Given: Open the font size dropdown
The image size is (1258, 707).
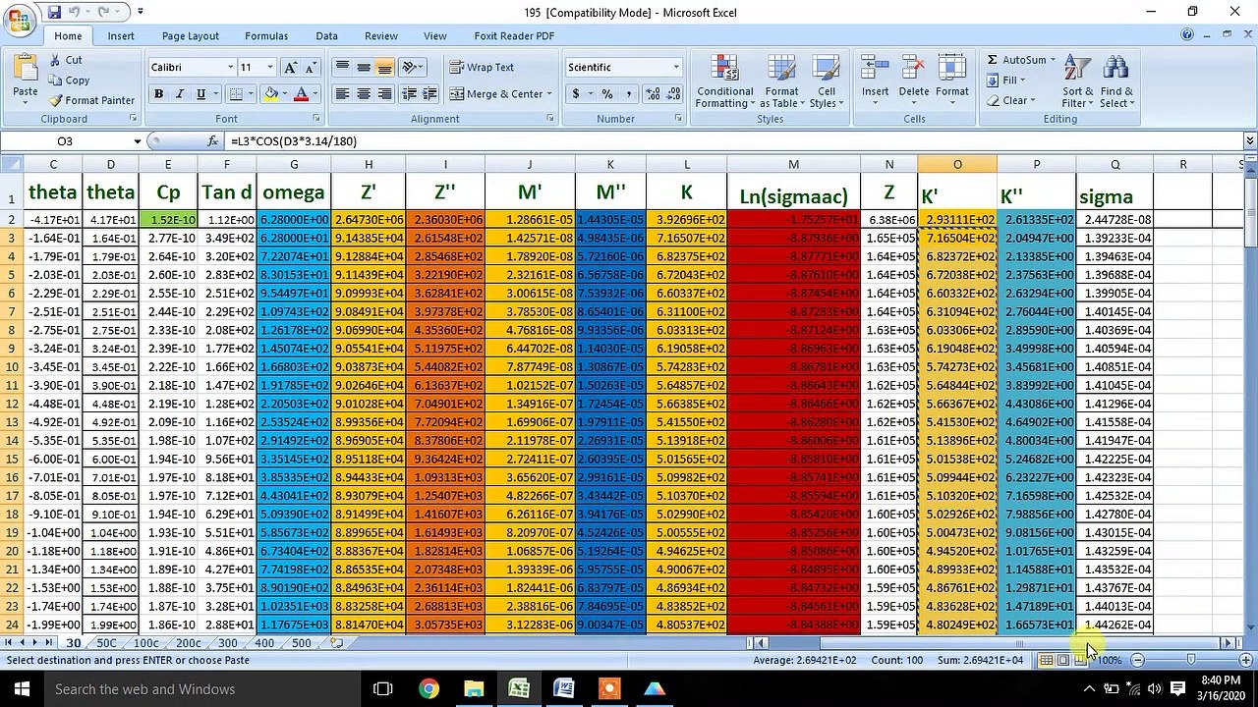Looking at the screenshot, I should (270, 67).
